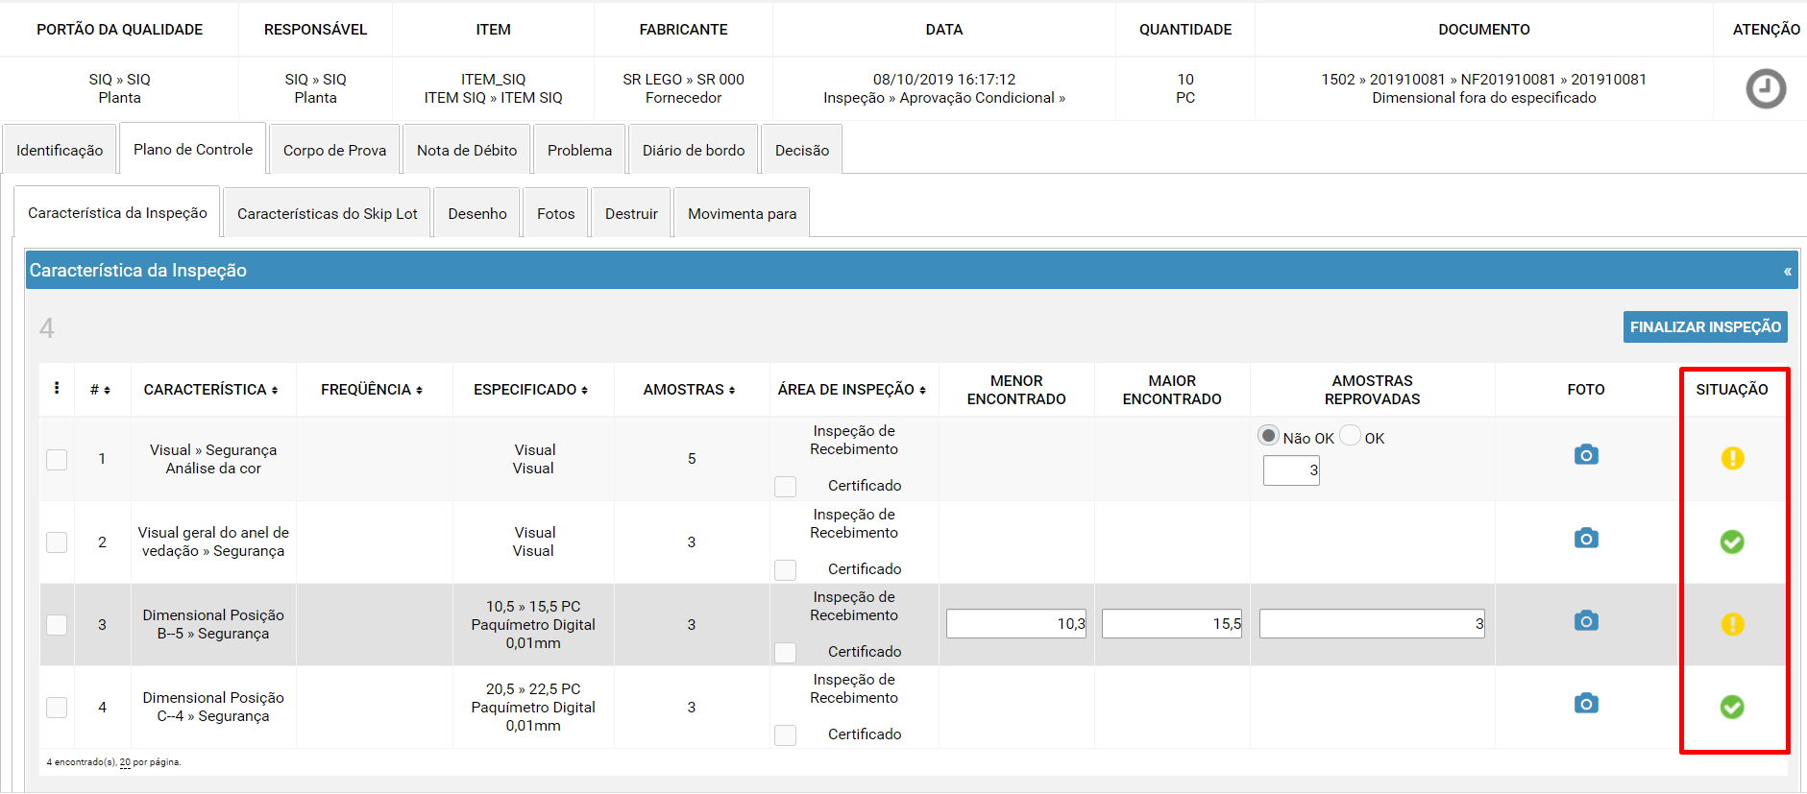Screen dimensions: 1807x794
Task: Open Características do Skip Lot sub-tab
Action: tap(328, 213)
